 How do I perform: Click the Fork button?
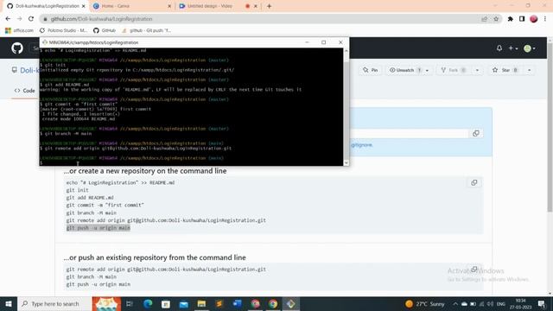pyautogui.click(x=453, y=70)
